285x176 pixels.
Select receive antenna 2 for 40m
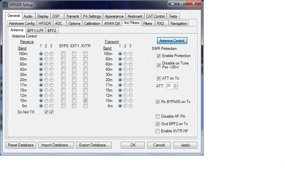tap(46, 69)
